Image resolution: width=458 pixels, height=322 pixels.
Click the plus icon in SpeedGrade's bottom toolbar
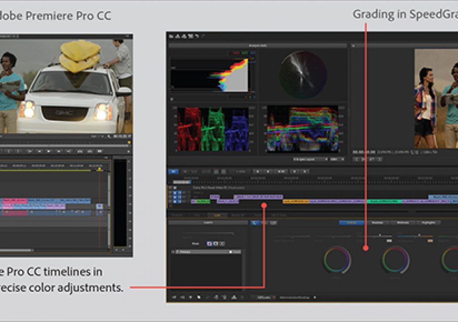[191, 297]
